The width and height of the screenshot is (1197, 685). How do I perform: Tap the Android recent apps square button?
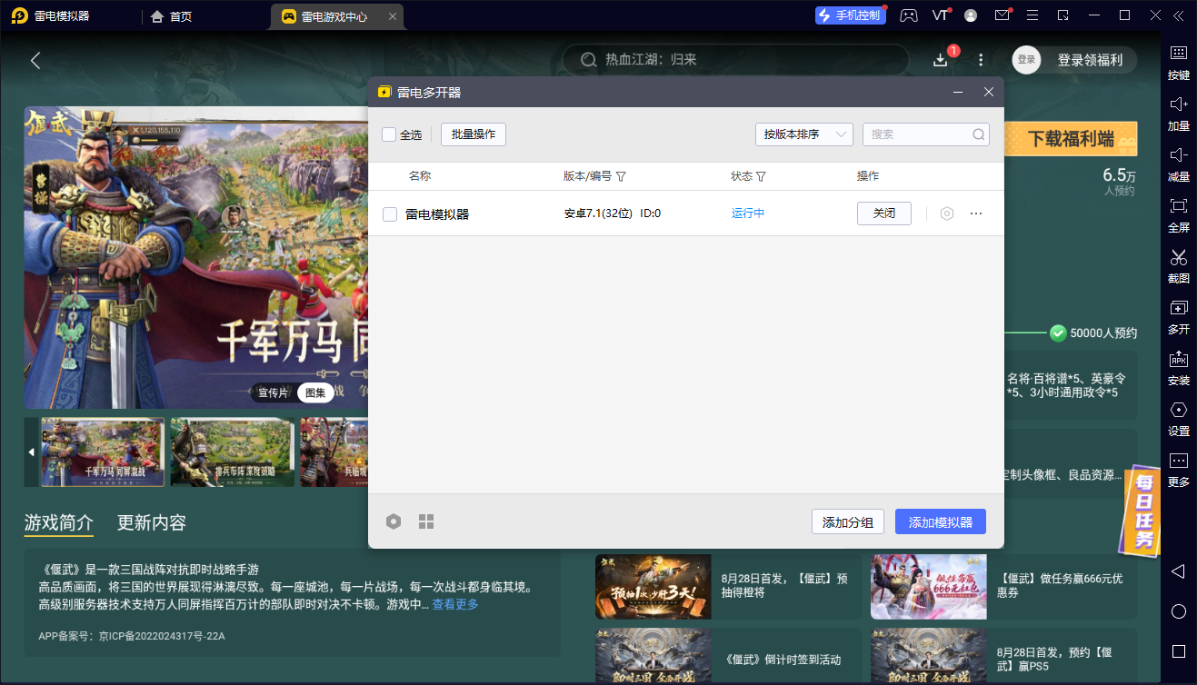(x=1178, y=651)
